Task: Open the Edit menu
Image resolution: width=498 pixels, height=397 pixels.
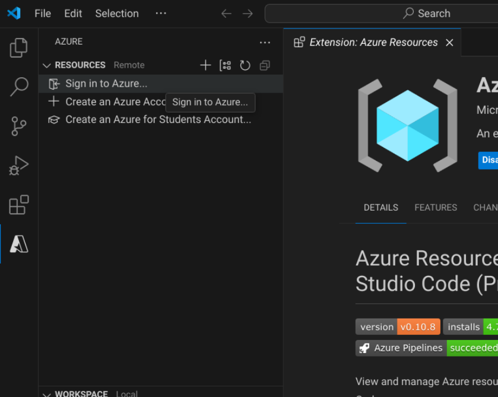Action: tap(73, 13)
